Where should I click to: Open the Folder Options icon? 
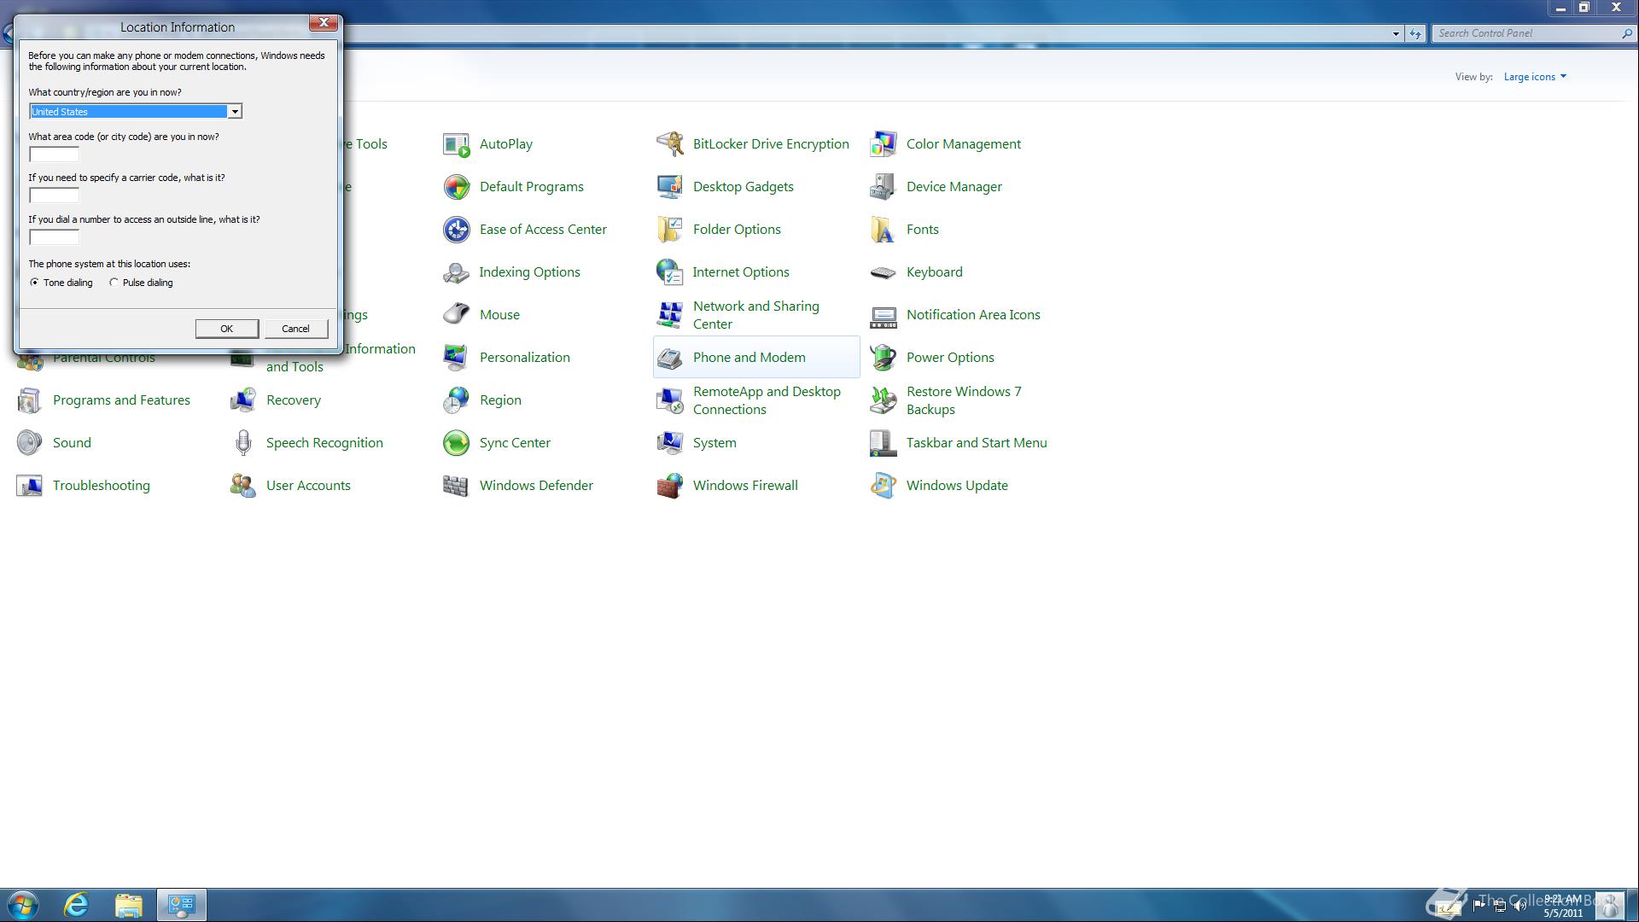669,230
